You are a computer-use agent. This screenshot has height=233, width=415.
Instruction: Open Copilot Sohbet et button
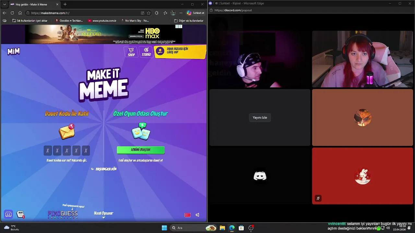pyautogui.click(x=196, y=13)
